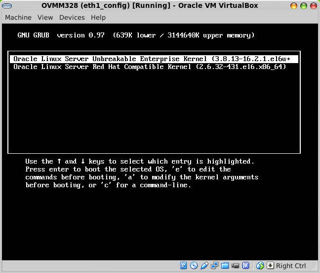Screen dimensions: 320x273
Task: Click the keyboard capture arrow icon
Action: 271,266
